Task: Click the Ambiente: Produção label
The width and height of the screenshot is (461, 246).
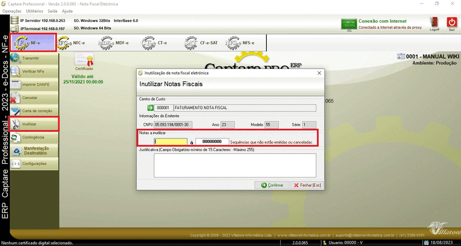Action: [434, 63]
